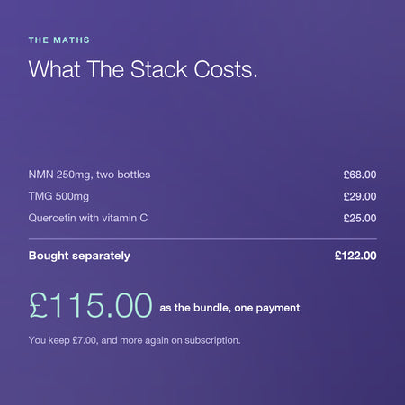
Task: Click the Bought separately label
Action: tap(79, 256)
